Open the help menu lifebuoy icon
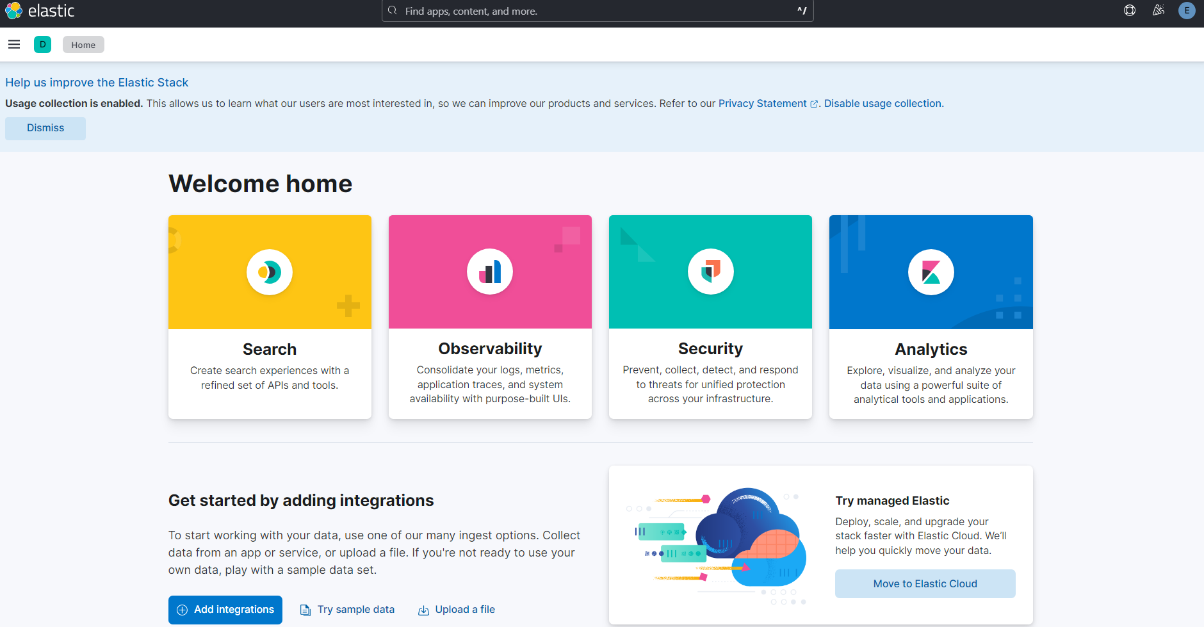 tap(1130, 10)
